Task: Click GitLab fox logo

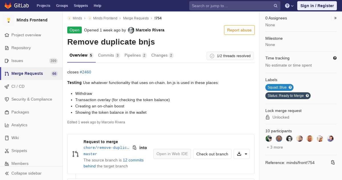Action: [8, 5]
